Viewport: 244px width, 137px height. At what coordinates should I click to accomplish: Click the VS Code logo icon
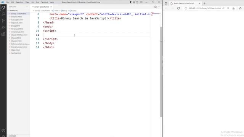(x=3, y=2)
